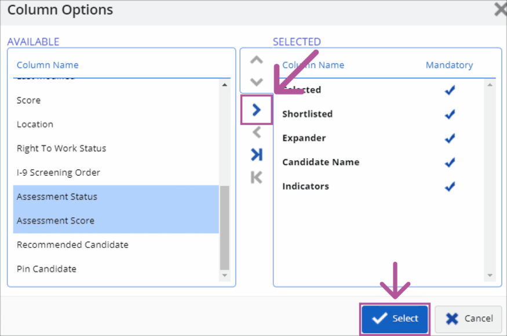Choose Pin Candidate column

[46, 269]
